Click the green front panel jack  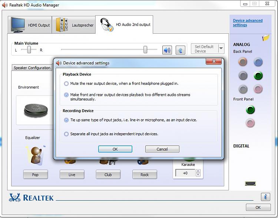(x=250, y=110)
